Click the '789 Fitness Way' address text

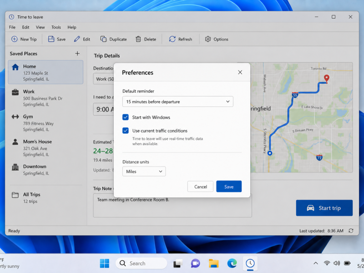pyautogui.click(x=38, y=123)
